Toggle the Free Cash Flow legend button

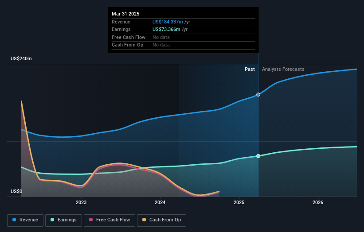pyautogui.click(x=110, y=220)
